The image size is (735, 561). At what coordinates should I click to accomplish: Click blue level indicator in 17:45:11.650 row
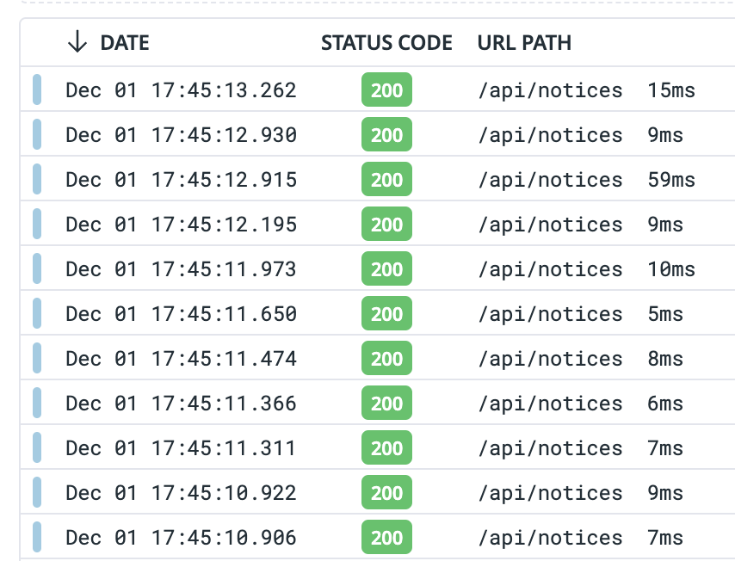pos(37,313)
